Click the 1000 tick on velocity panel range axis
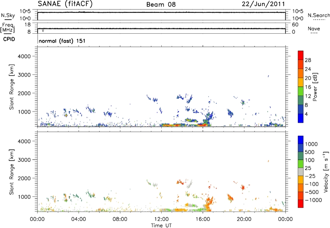This screenshot has height=228, width=330. (x=24, y=197)
